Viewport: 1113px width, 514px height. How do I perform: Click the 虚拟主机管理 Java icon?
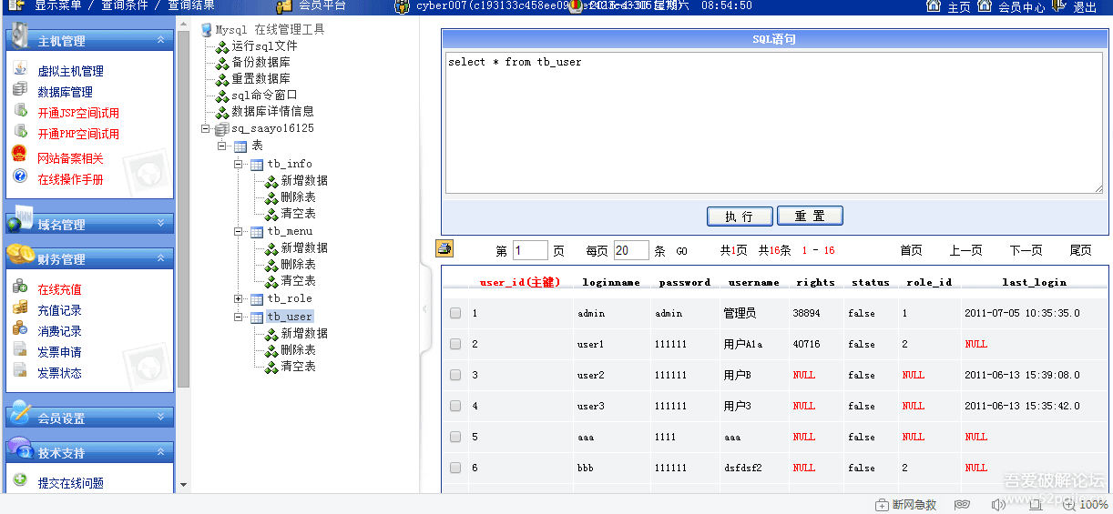click(x=20, y=69)
